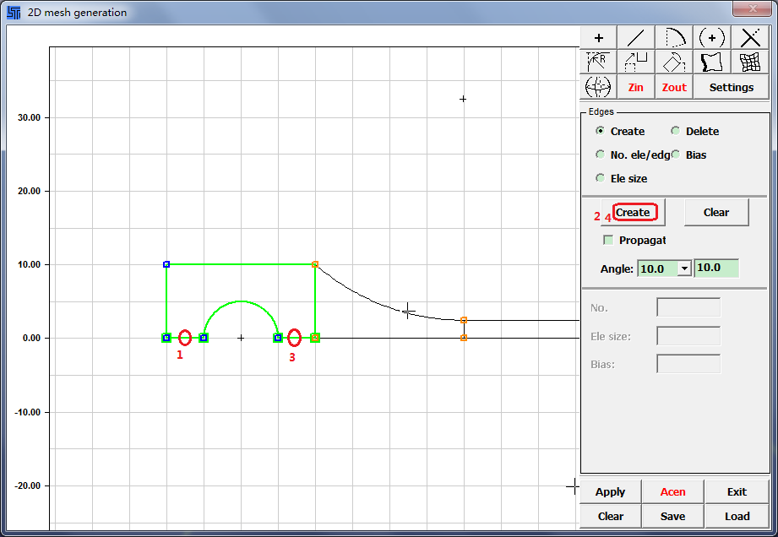Screen dimensions: 778x537
Task: Choose the Ele size radio option
Action: (x=601, y=178)
